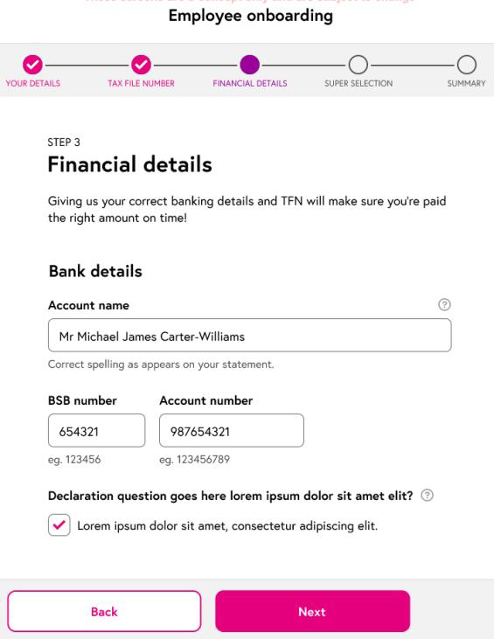494x639 pixels.
Task: Click the Lorem ipsum dolor checkbox label
Action: tap(227, 525)
